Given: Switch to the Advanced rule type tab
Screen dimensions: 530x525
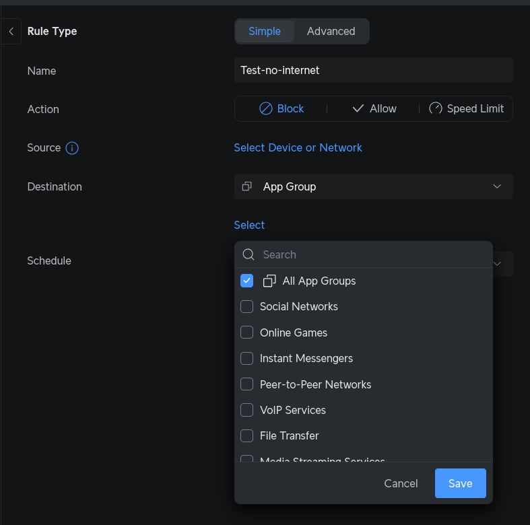Looking at the screenshot, I should 331,32.
